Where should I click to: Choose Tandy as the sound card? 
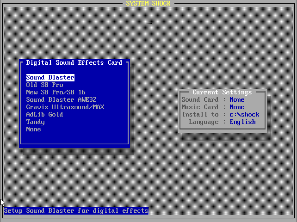(35, 122)
